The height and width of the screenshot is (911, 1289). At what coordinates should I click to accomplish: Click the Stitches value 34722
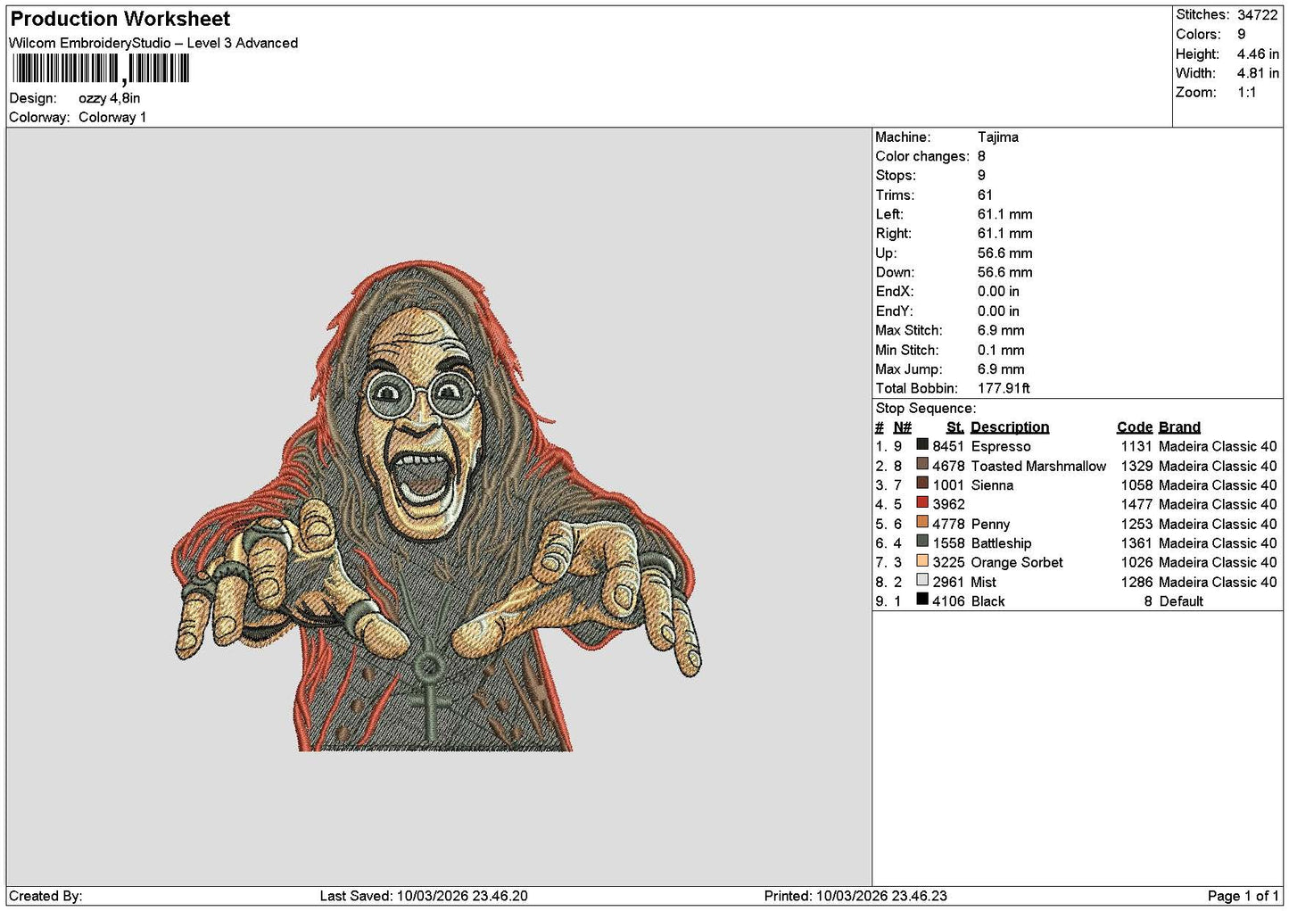(1257, 14)
